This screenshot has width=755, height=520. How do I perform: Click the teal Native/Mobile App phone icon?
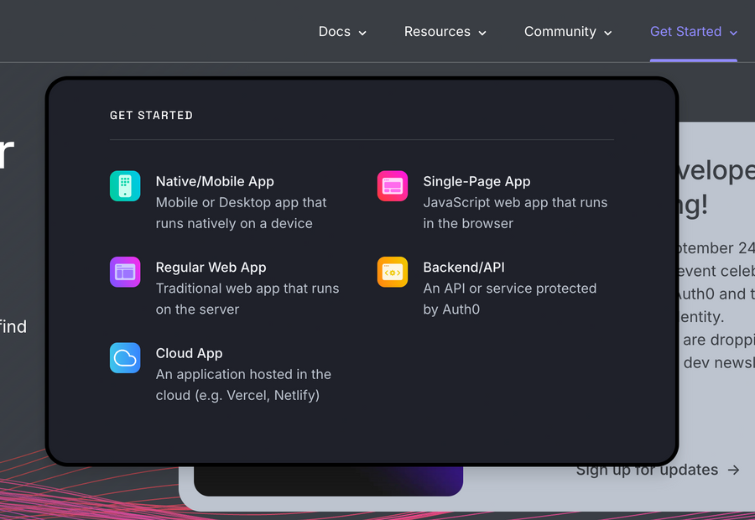pyautogui.click(x=125, y=186)
